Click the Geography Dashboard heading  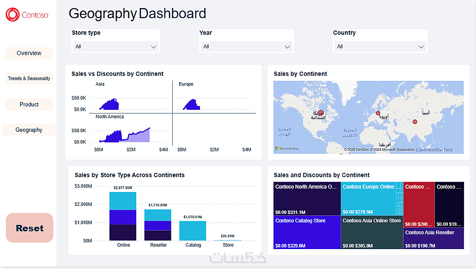click(x=138, y=14)
